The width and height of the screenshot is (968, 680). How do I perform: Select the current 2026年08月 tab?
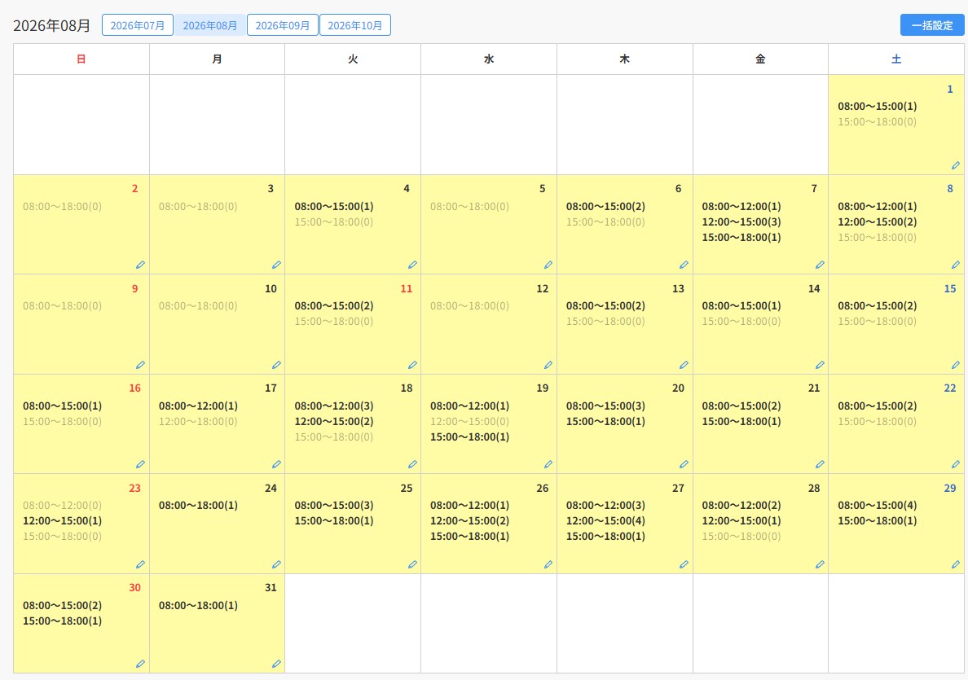[x=210, y=25]
